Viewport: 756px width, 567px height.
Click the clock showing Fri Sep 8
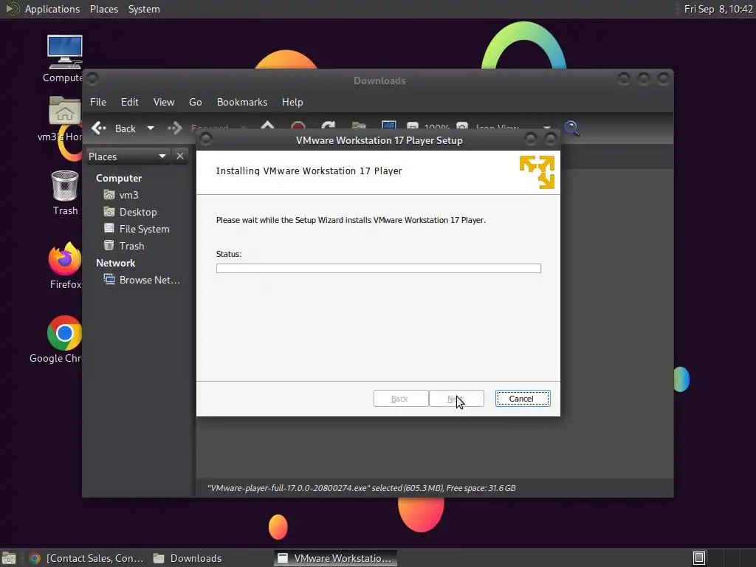click(718, 9)
